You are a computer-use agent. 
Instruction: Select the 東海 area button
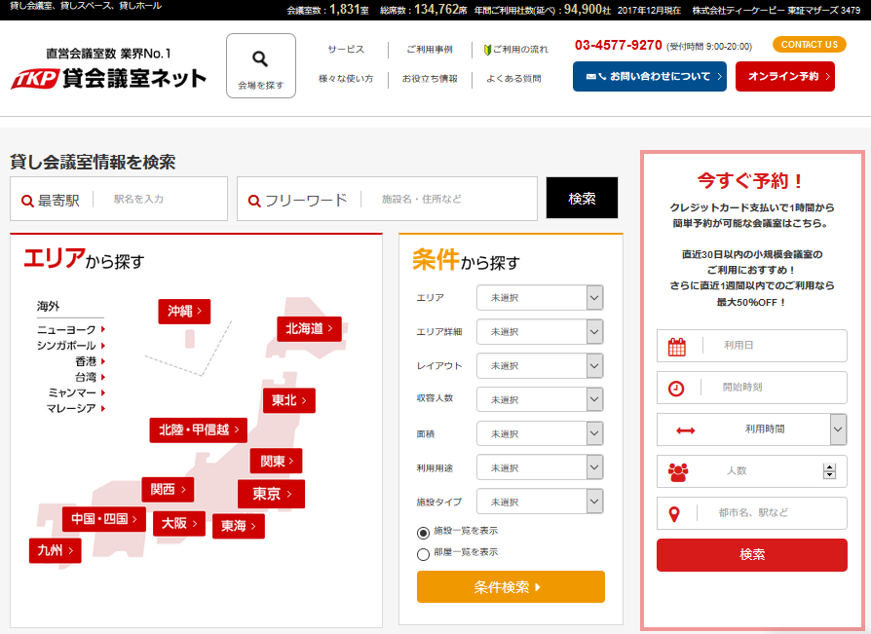[239, 526]
